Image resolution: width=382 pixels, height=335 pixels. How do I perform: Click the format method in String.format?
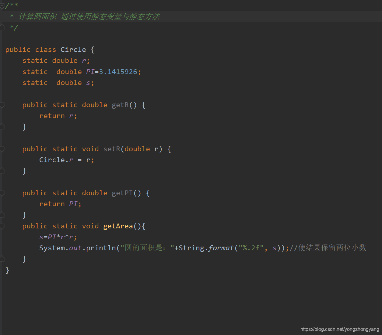click(221, 248)
